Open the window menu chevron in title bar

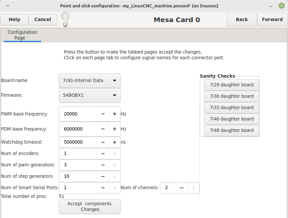[8, 6]
